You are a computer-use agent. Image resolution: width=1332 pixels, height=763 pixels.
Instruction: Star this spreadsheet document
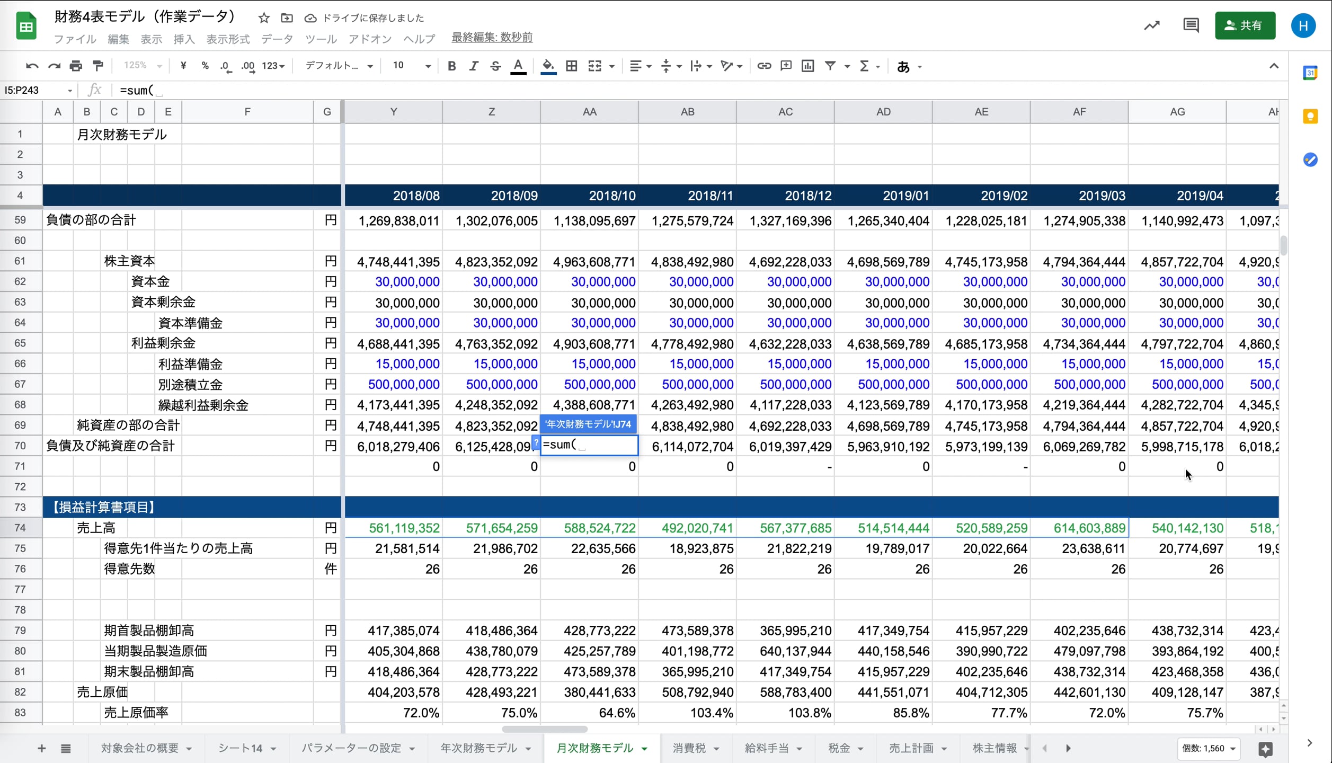(x=264, y=19)
